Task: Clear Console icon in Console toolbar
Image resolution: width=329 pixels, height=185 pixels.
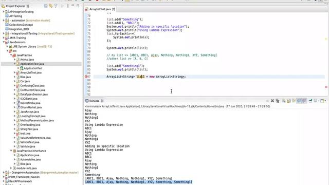Action: pyautogui.click(x=284, y=101)
